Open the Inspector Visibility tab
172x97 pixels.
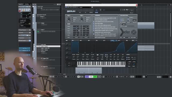pos(27,4)
